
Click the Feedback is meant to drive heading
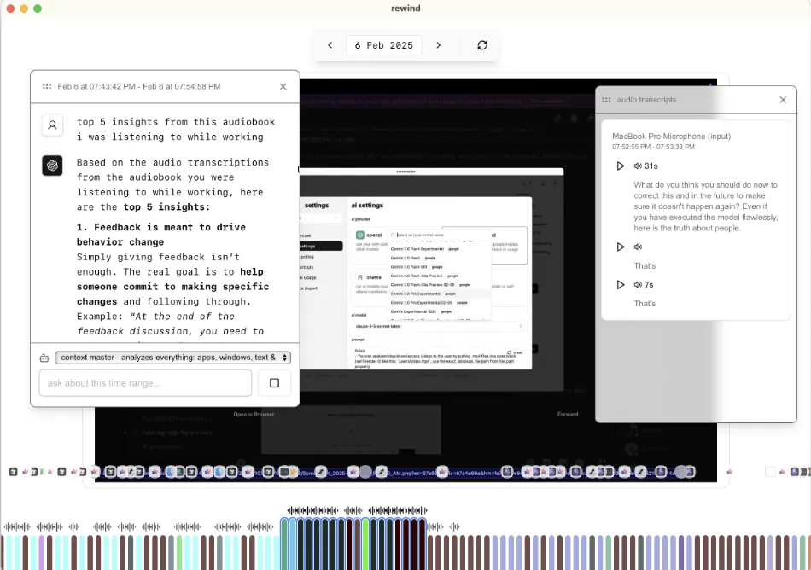(x=161, y=235)
